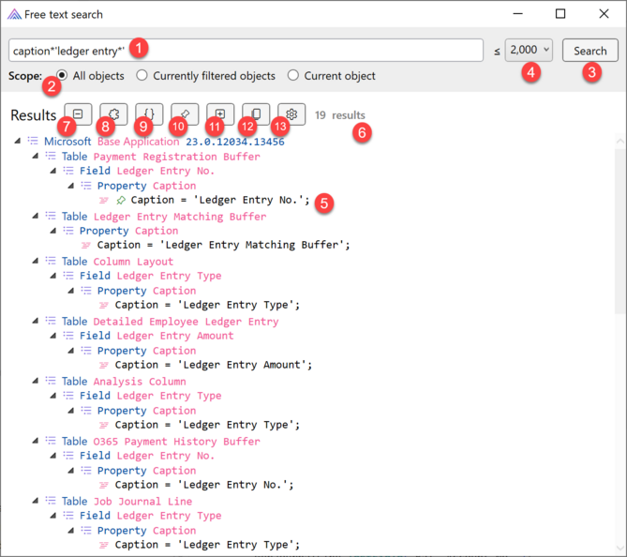
Task: Click list icon of Table Payment Registration Buffer
Action: coord(51,156)
